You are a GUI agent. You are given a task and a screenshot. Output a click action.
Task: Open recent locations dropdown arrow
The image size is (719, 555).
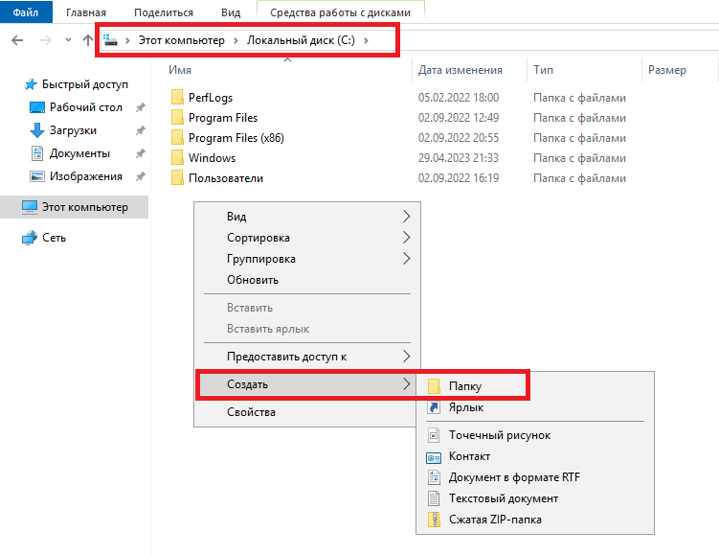(x=68, y=40)
